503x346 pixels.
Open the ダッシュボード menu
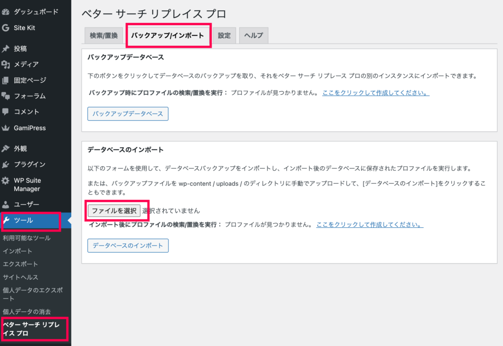[35, 12]
